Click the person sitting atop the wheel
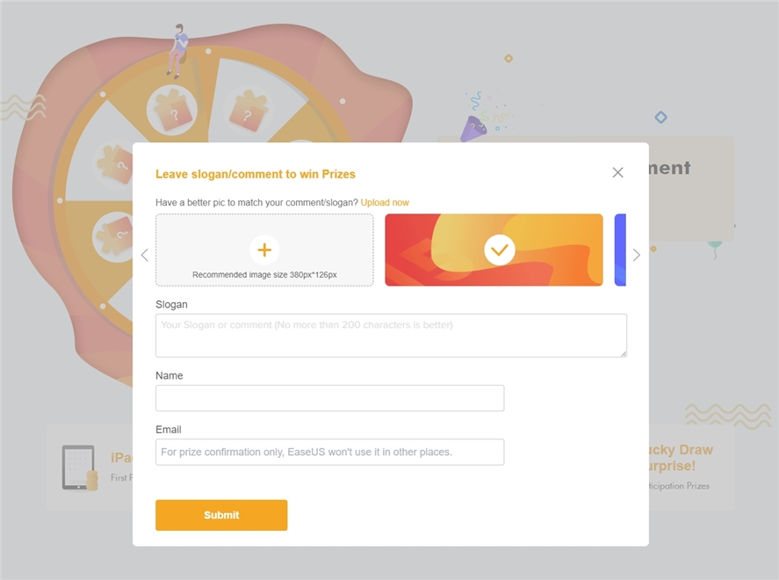 [x=178, y=48]
